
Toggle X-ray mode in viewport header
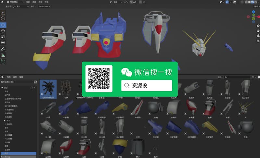click(x=242, y=2)
